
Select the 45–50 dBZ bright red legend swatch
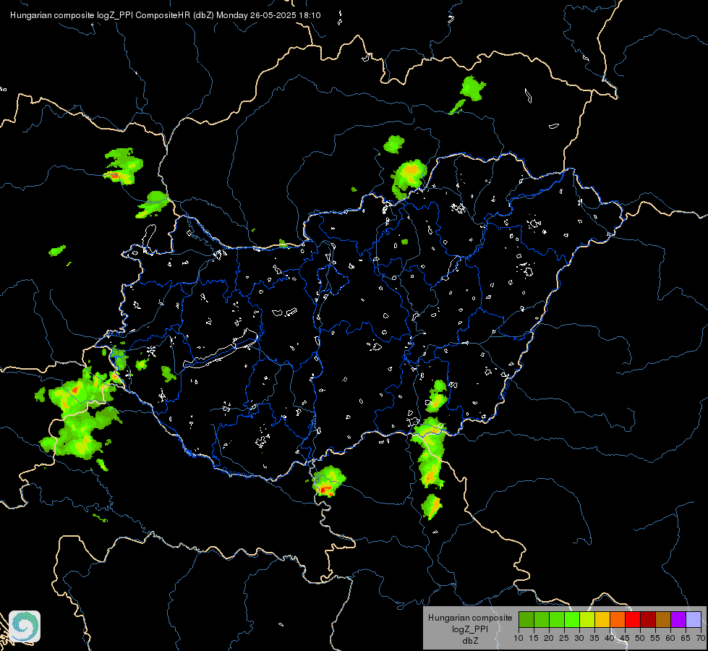point(633,619)
